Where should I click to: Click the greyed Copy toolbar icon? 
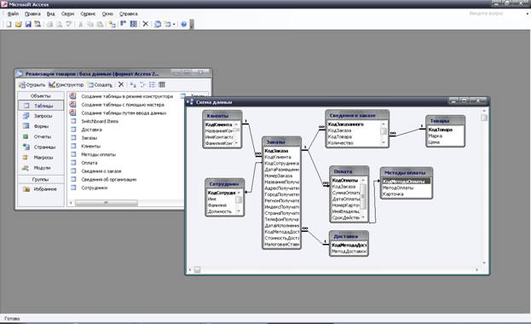tap(90, 24)
